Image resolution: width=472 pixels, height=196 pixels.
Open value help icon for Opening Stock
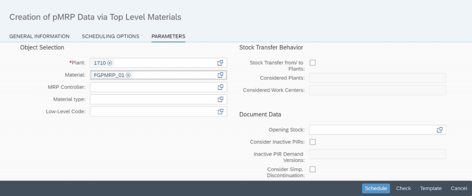click(439, 130)
